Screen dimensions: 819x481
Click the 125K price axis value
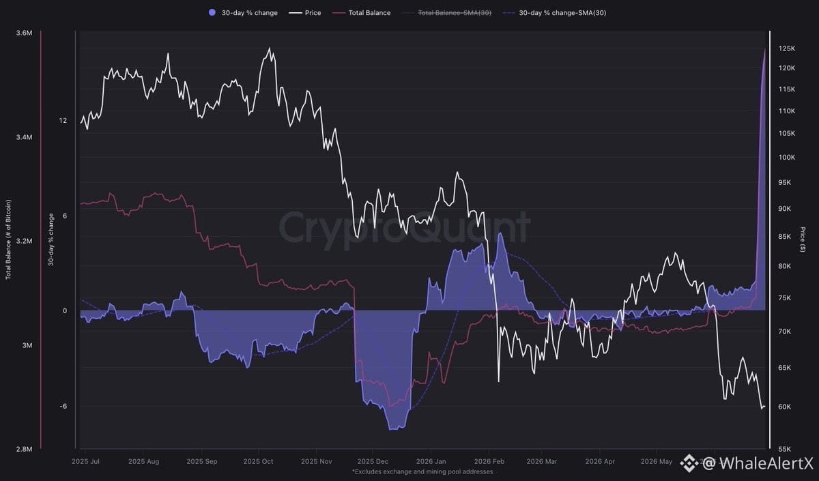pyautogui.click(x=787, y=49)
